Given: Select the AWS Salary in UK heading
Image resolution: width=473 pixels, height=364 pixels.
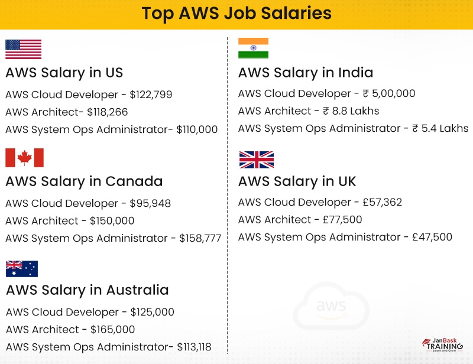Looking at the screenshot, I should tap(297, 181).
